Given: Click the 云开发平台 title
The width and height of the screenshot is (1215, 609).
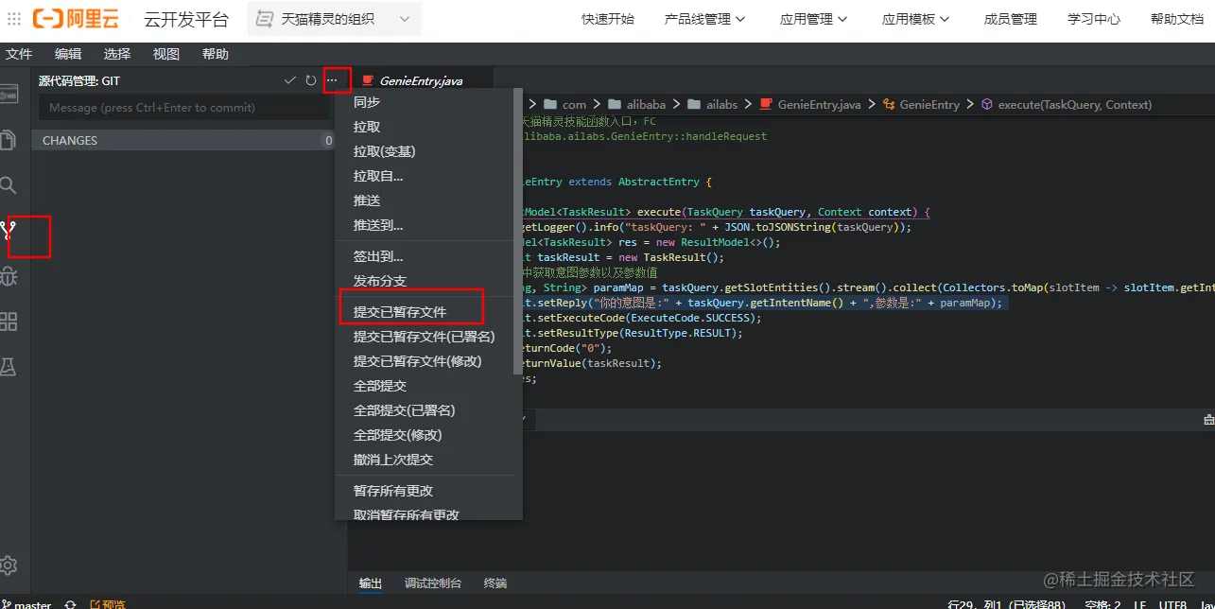Looking at the screenshot, I should click(x=186, y=19).
